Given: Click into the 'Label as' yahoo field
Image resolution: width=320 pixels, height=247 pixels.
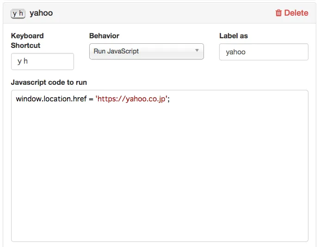Looking at the screenshot, I should click(x=264, y=52).
